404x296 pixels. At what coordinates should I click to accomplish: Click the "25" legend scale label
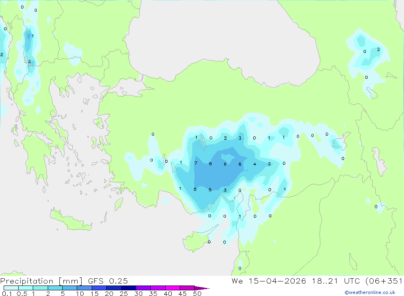[x=124, y=294]
